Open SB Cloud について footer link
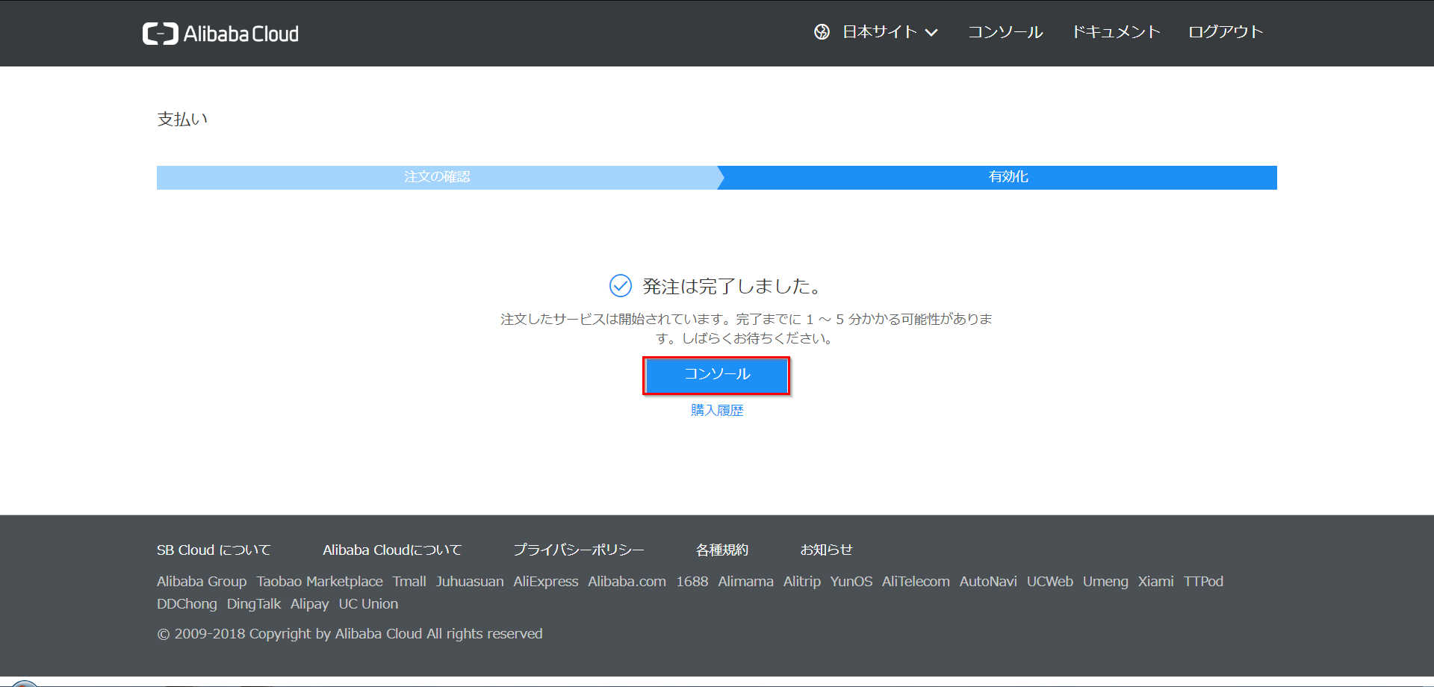Image resolution: width=1434 pixels, height=687 pixels. pyautogui.click(x=214, y=550)
